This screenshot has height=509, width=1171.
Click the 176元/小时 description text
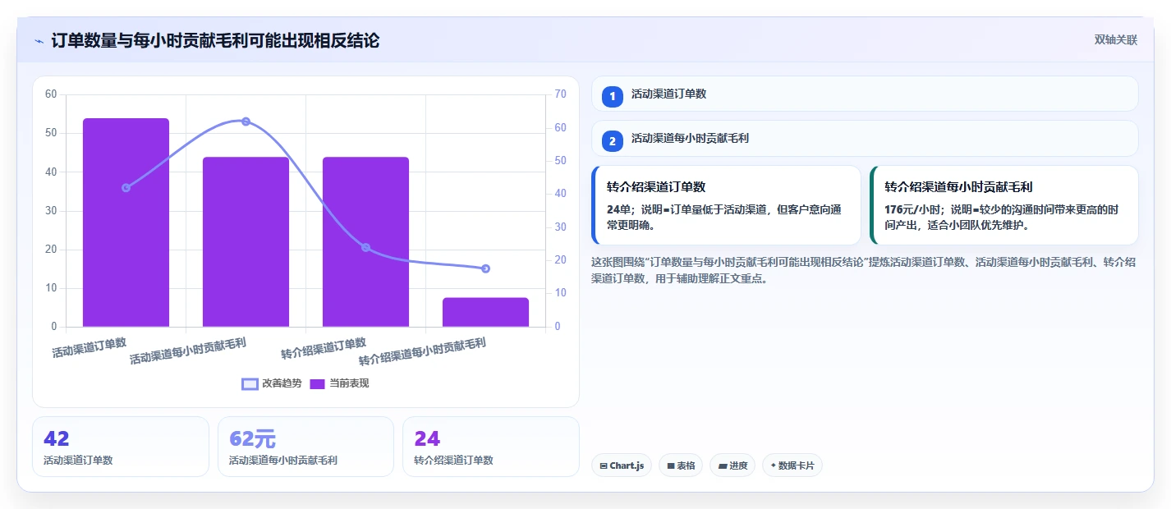[x=1002, y=218]
